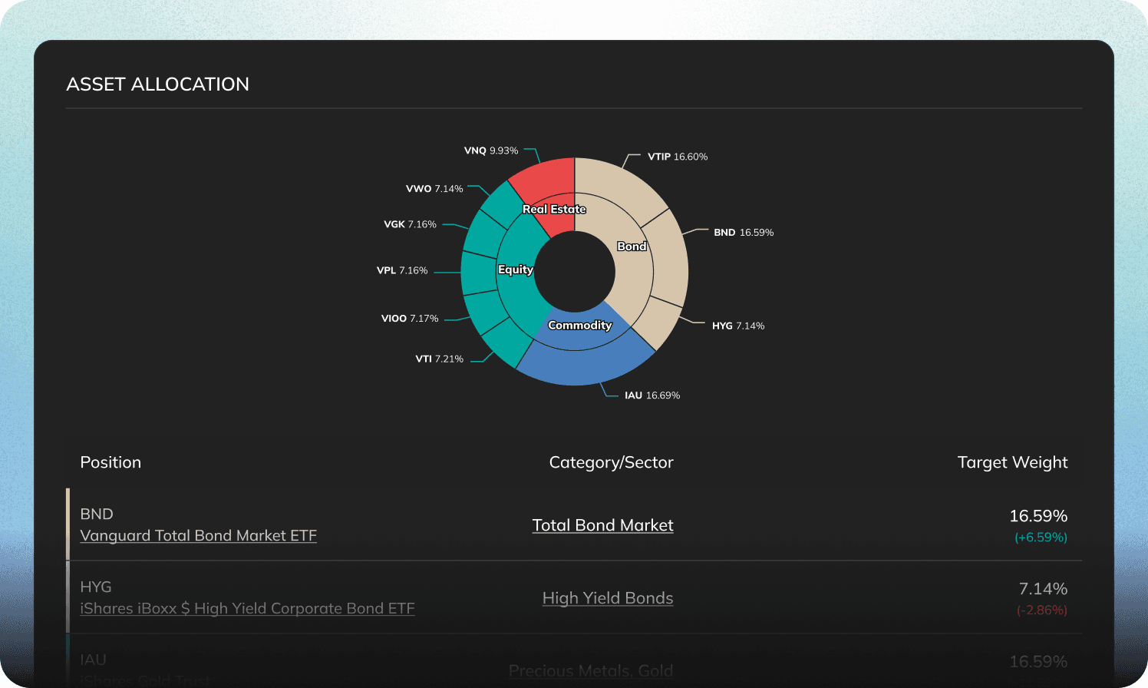Open the High Yield Bonds category link
Viewport: 1148px width, 688px height.
(608, 598)
